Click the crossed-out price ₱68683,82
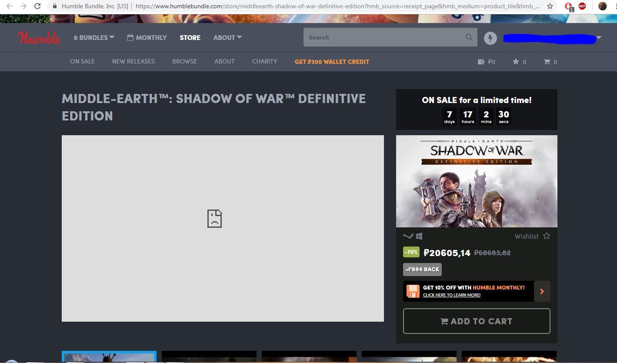The image size is (617, 363). point(492,253)
